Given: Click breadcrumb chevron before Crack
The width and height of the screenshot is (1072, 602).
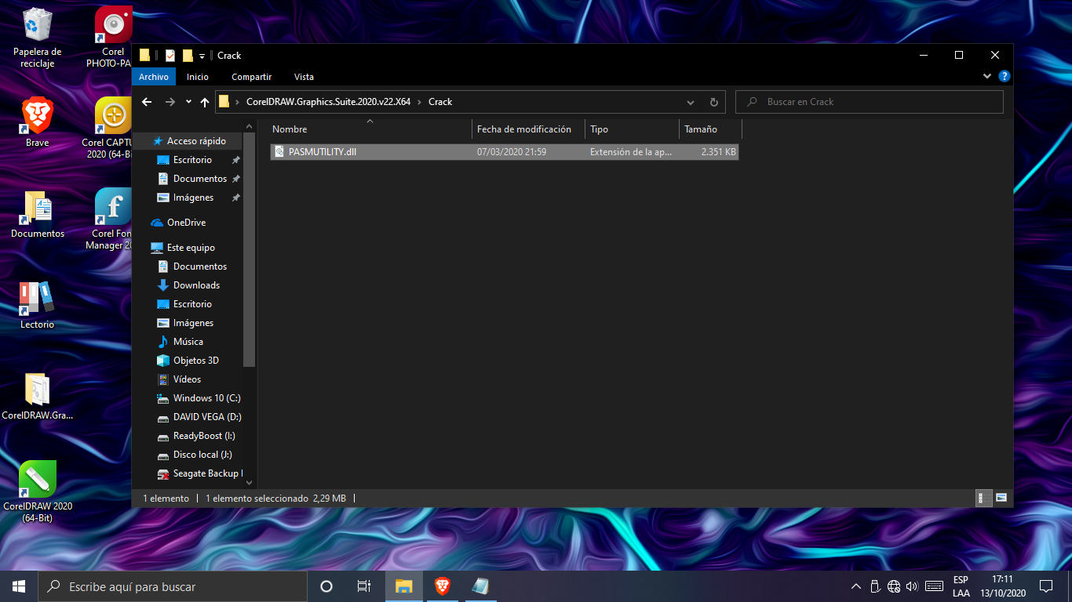Looking at the screenshot, I should click(x=420, y=102).
